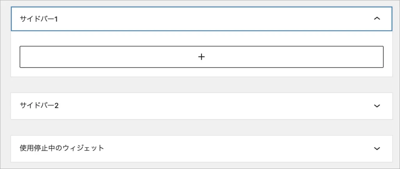The image size is (400, 169).
Task: Toggle サイドバー2 panel with its arrow
Action: [377, 106]
